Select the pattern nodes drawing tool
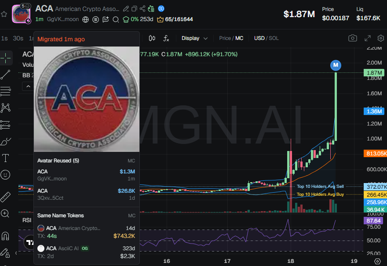This screenshot has height=266, width=387. [x=5, y=108]
